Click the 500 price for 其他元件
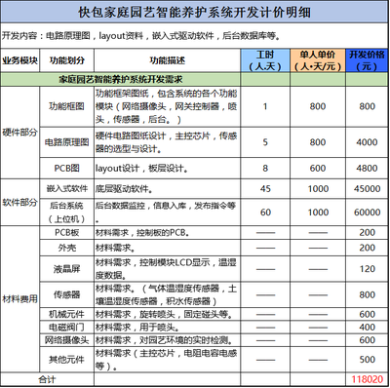The width and height of the screenshot is (390, 388). click(368, 360)
